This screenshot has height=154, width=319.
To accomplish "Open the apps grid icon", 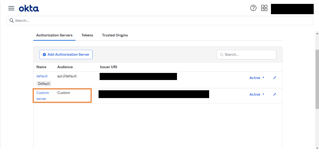I will coord(264,8).
